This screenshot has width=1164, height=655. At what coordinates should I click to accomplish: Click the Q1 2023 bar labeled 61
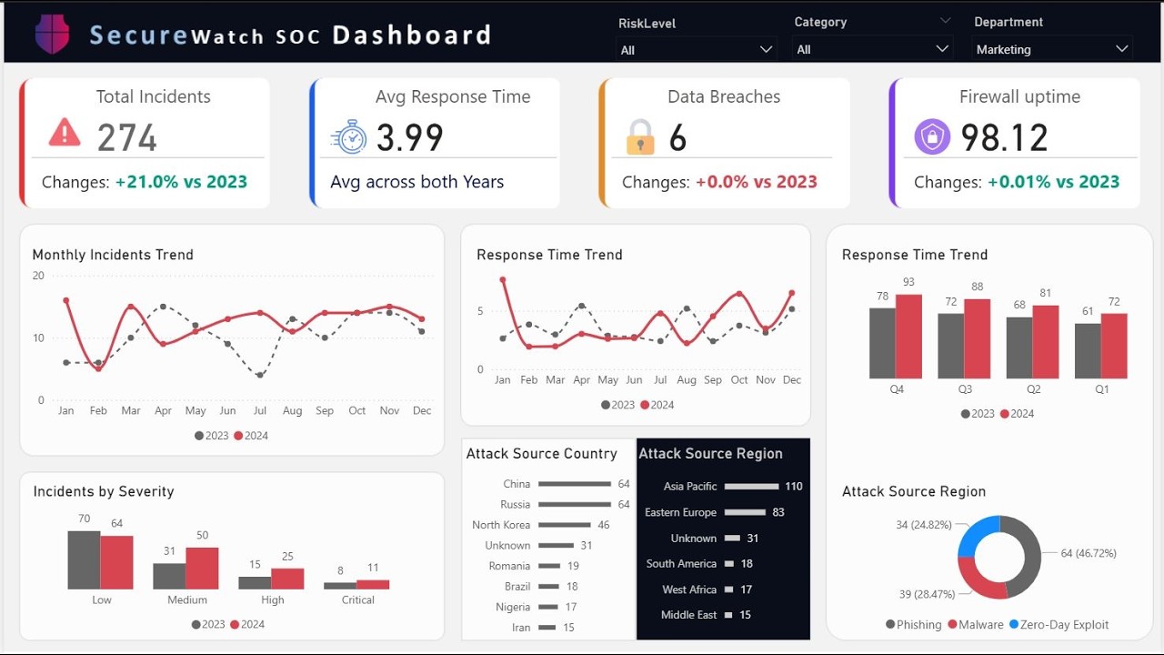pos(1088,351)
